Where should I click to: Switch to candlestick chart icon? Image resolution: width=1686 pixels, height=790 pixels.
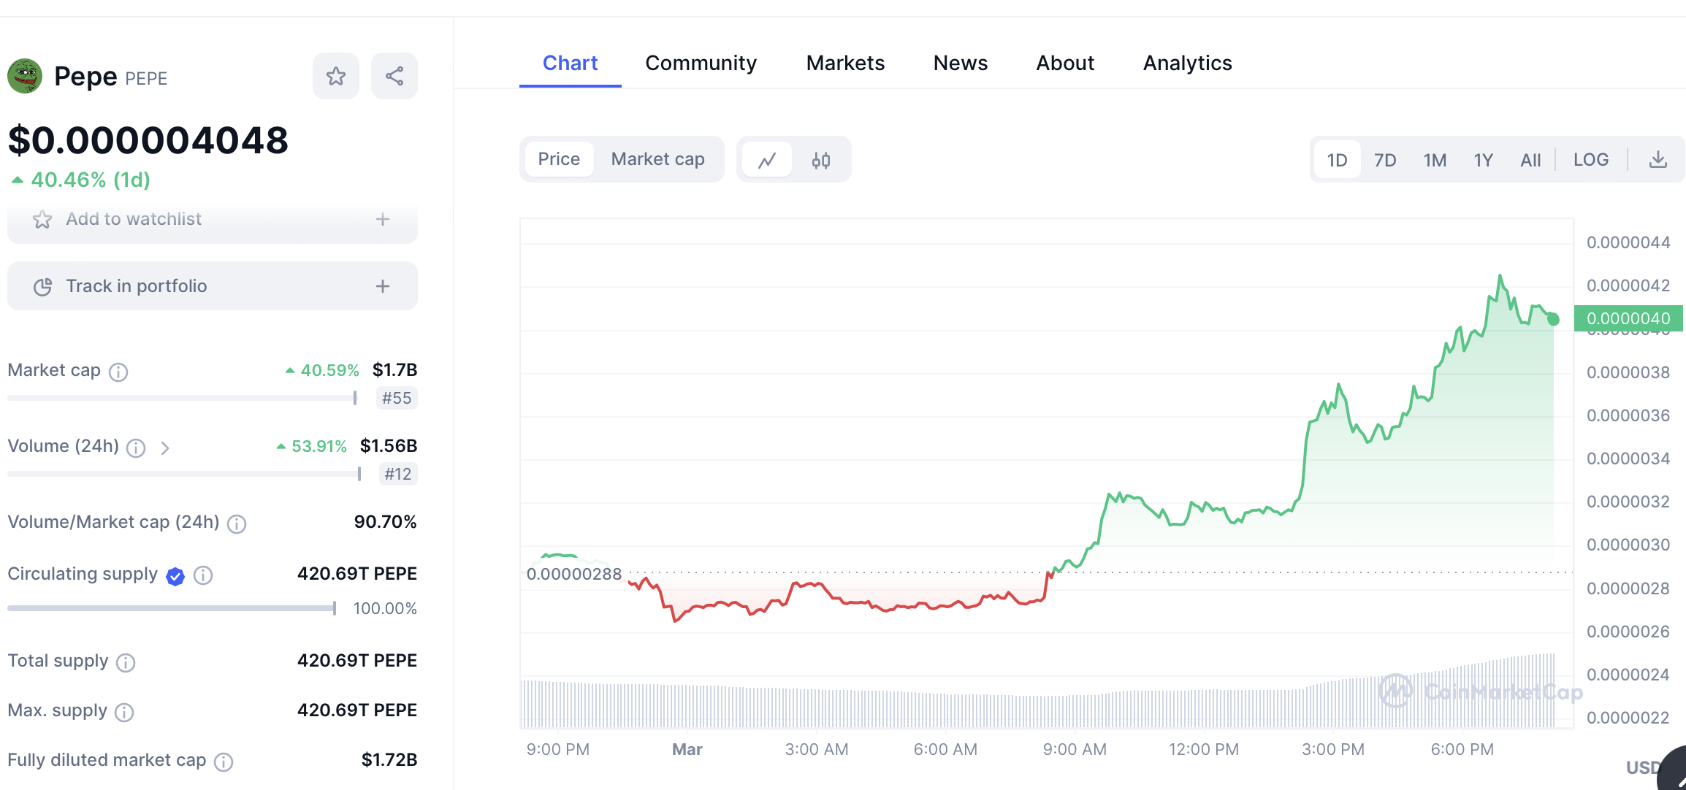pyautogui.click(x=821, y=160)
